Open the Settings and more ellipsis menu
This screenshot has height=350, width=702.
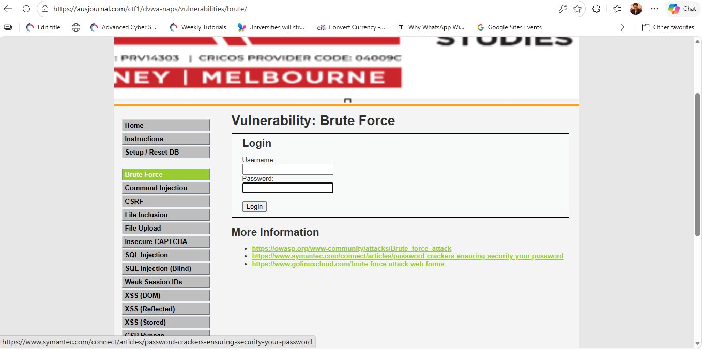(654, 9)
